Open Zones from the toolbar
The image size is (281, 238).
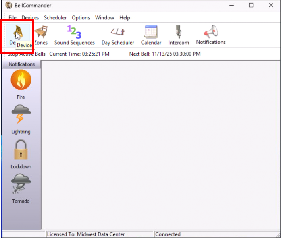[41, 35]
